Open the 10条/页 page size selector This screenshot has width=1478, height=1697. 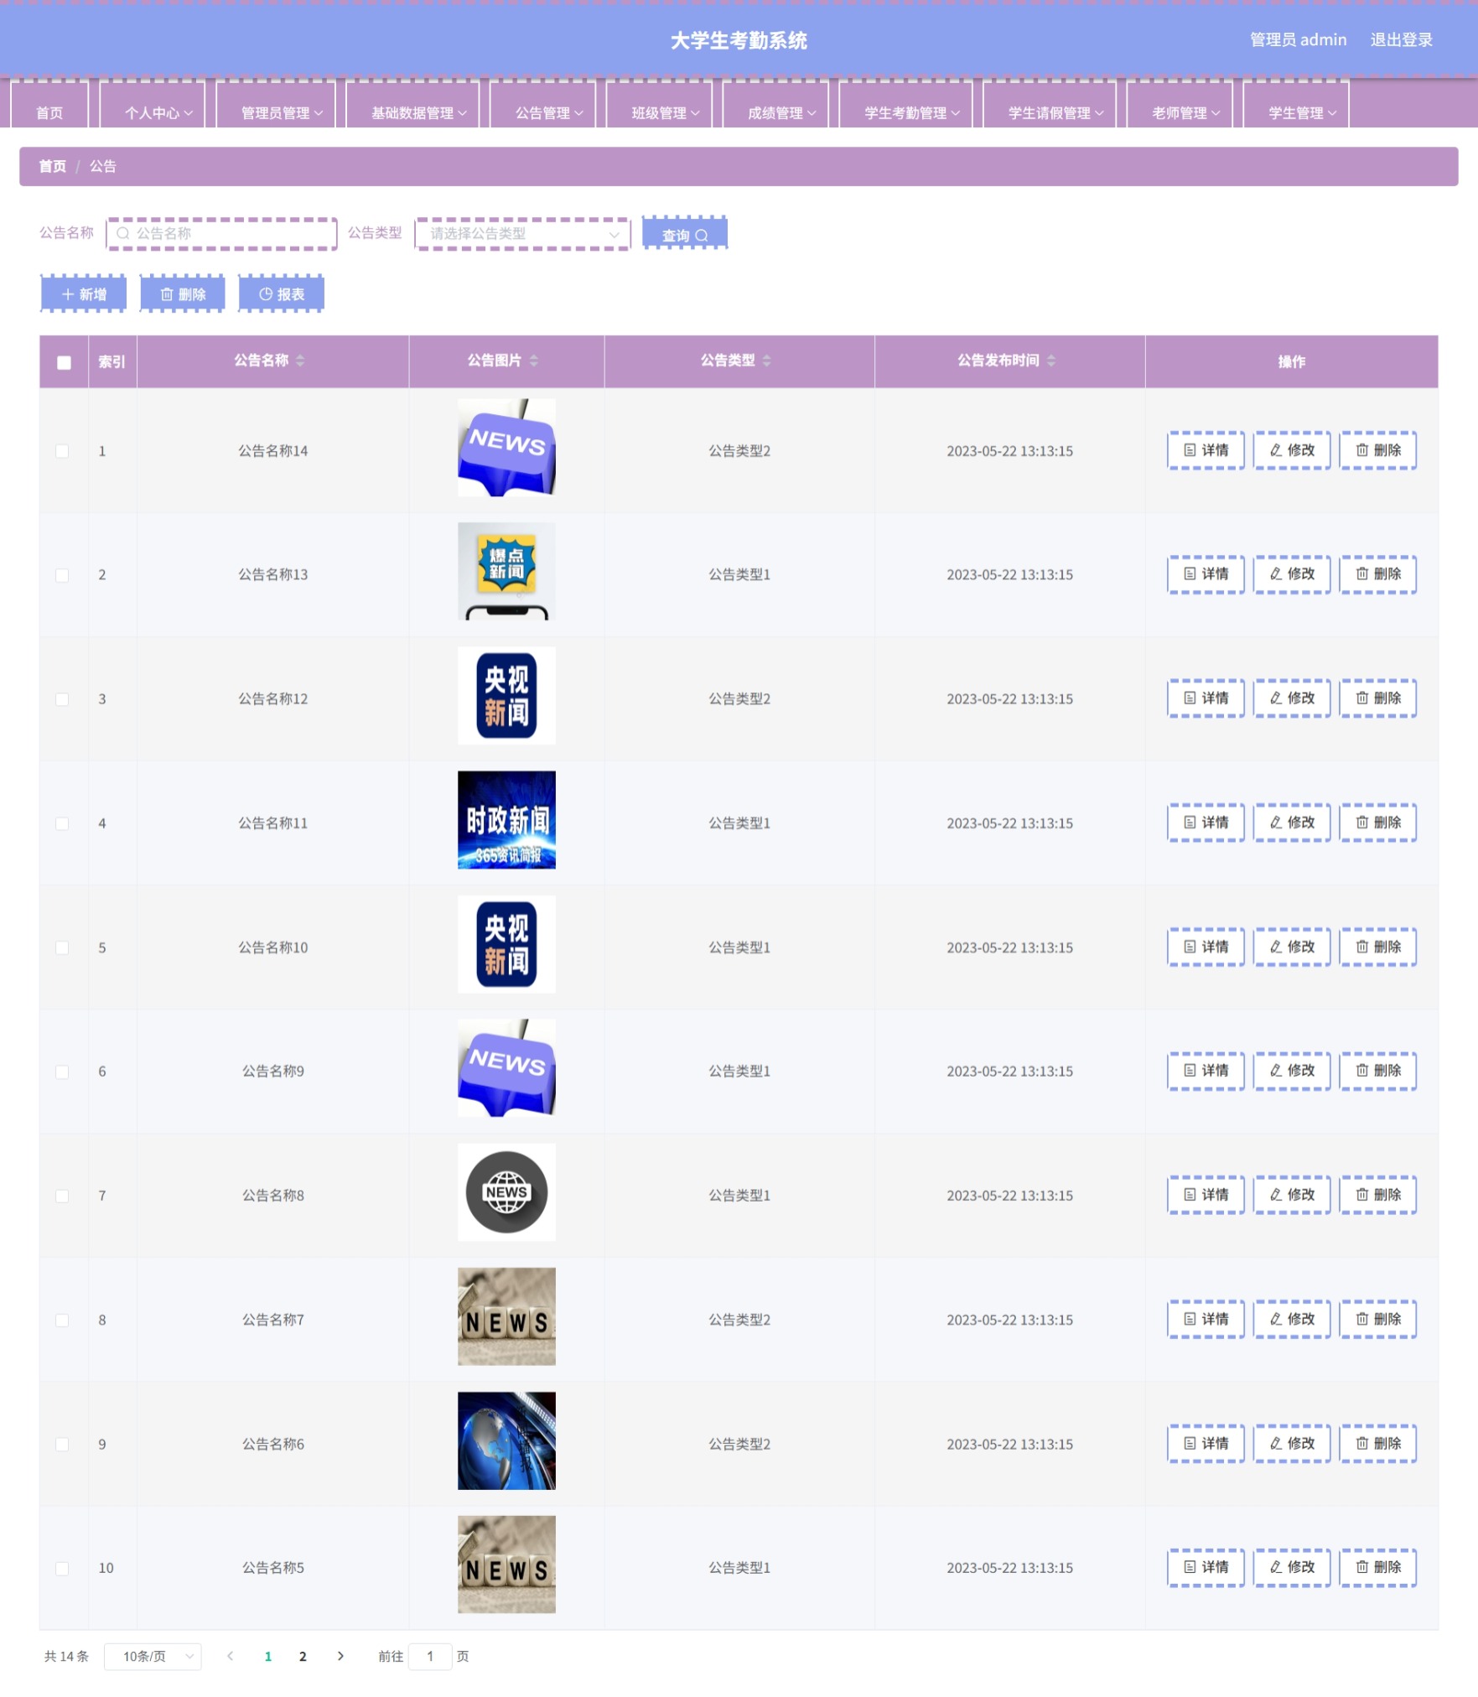153,1657
